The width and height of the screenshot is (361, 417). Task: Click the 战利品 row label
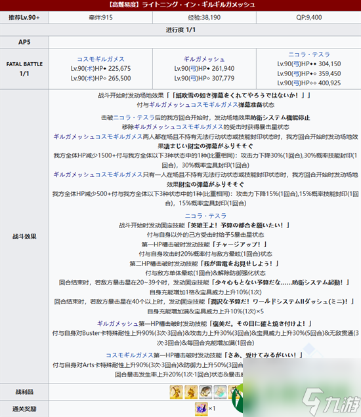tap(24, 391)
